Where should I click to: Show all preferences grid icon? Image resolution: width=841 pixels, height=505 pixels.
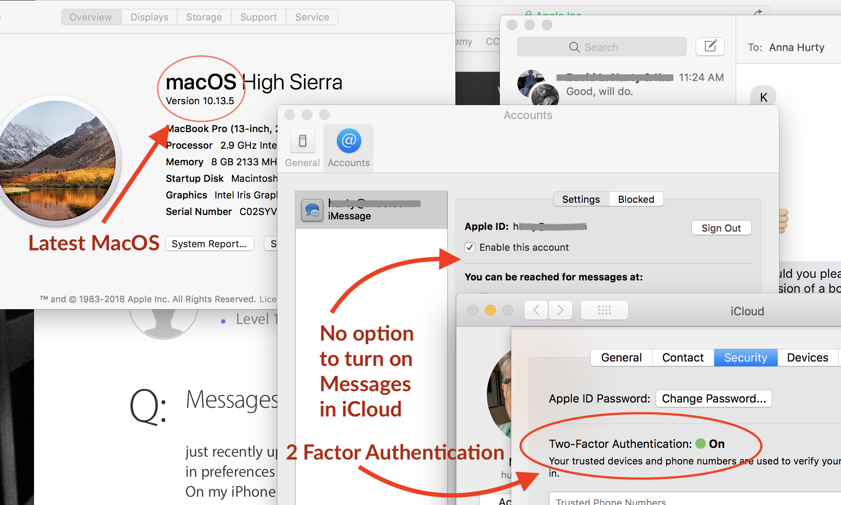coord(604,310)
